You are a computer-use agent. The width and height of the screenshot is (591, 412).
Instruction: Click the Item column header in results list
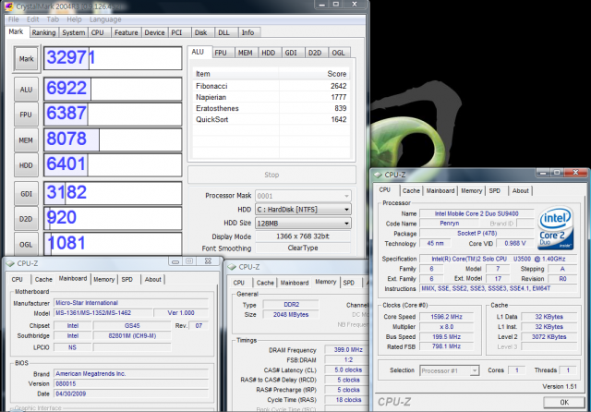(236, 74)
